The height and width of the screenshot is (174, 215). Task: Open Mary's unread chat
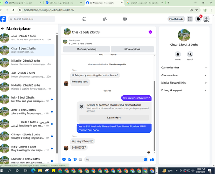pos(27,149)
